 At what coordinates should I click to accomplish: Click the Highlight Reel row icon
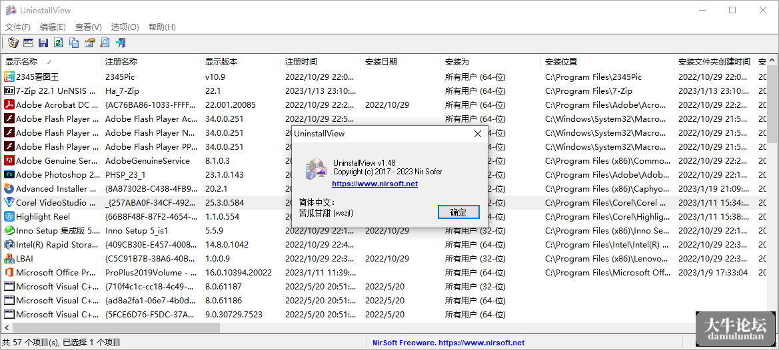(9, 217)
